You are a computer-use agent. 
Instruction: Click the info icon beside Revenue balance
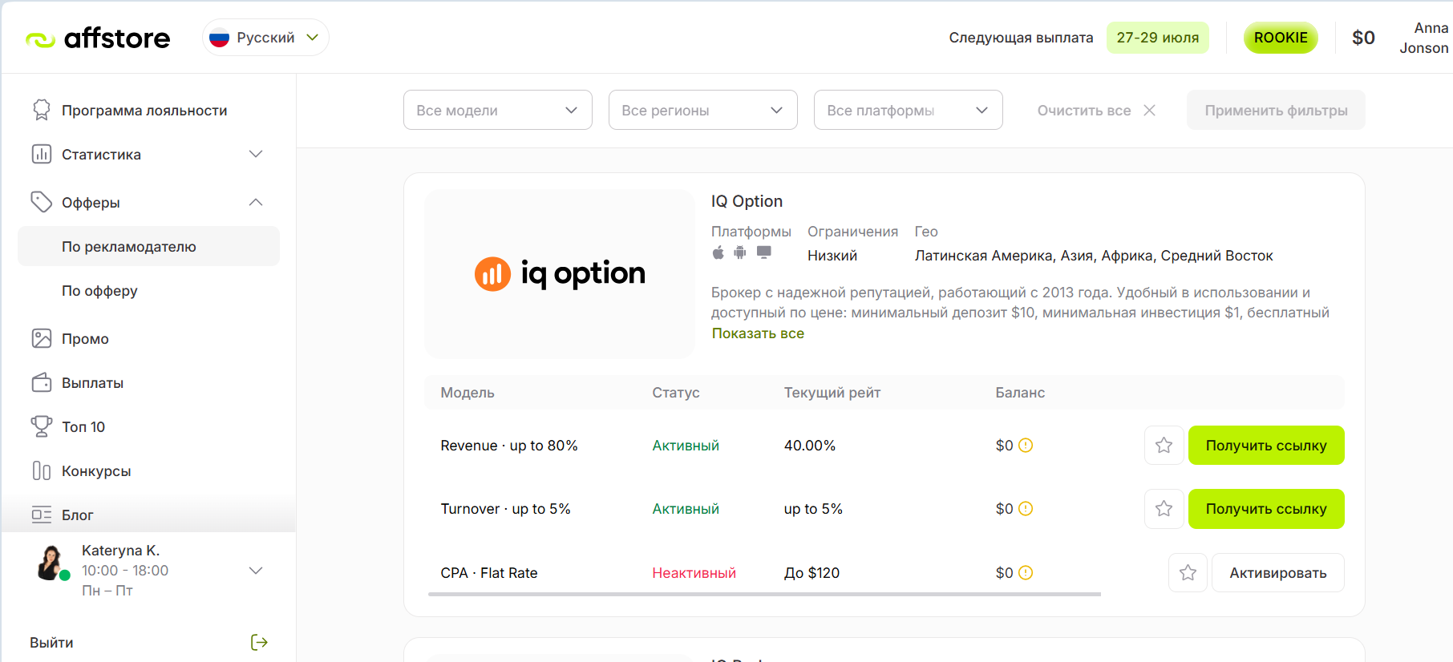click(x=1026, y=445)
